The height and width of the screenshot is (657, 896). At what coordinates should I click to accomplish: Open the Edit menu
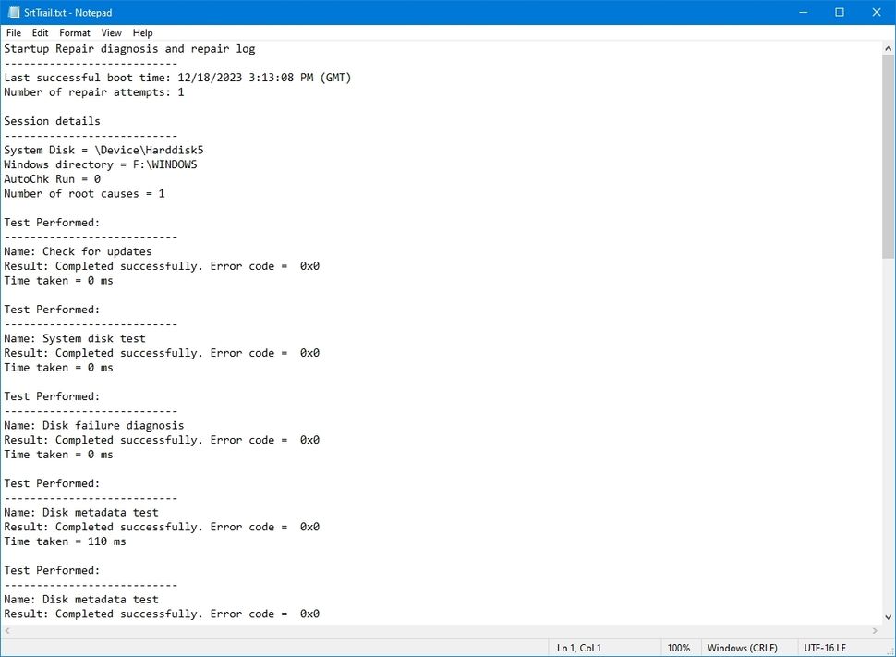pos(40,32)
